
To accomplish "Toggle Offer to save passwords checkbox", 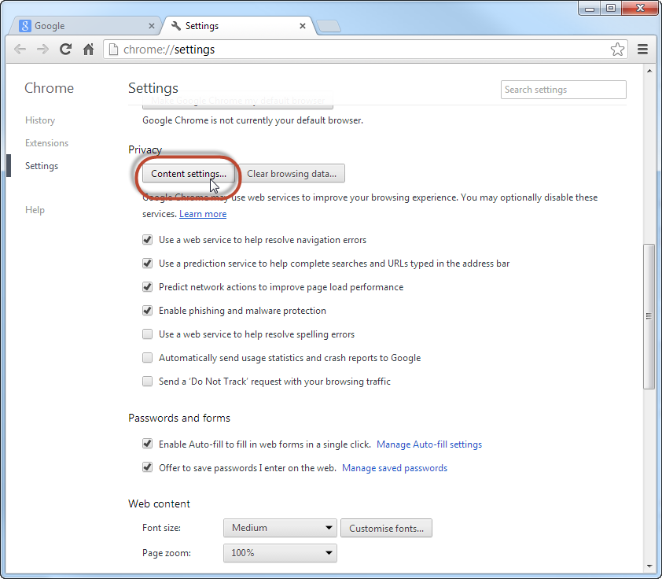I will 147,467.
